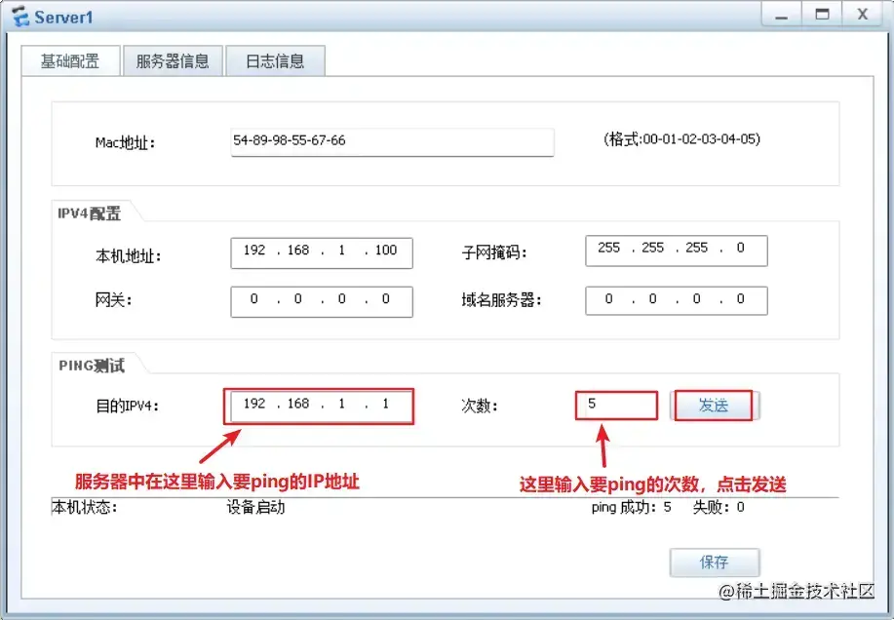Click the 设备启动 status text

click(x=255, y=507)
